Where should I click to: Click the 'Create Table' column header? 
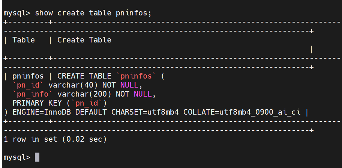84,40
